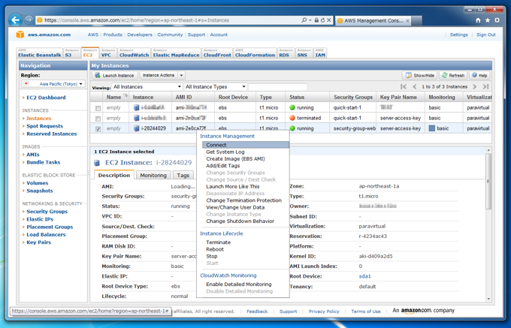Open the browser favorites star
Image resolution: width=511 pixels, height=328 pixels.
488,20
